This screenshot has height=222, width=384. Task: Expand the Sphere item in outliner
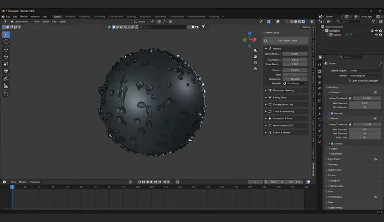(x=327, y=35)
